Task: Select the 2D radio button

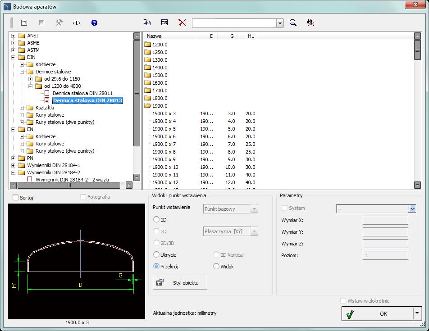Action: pos(156,219)
